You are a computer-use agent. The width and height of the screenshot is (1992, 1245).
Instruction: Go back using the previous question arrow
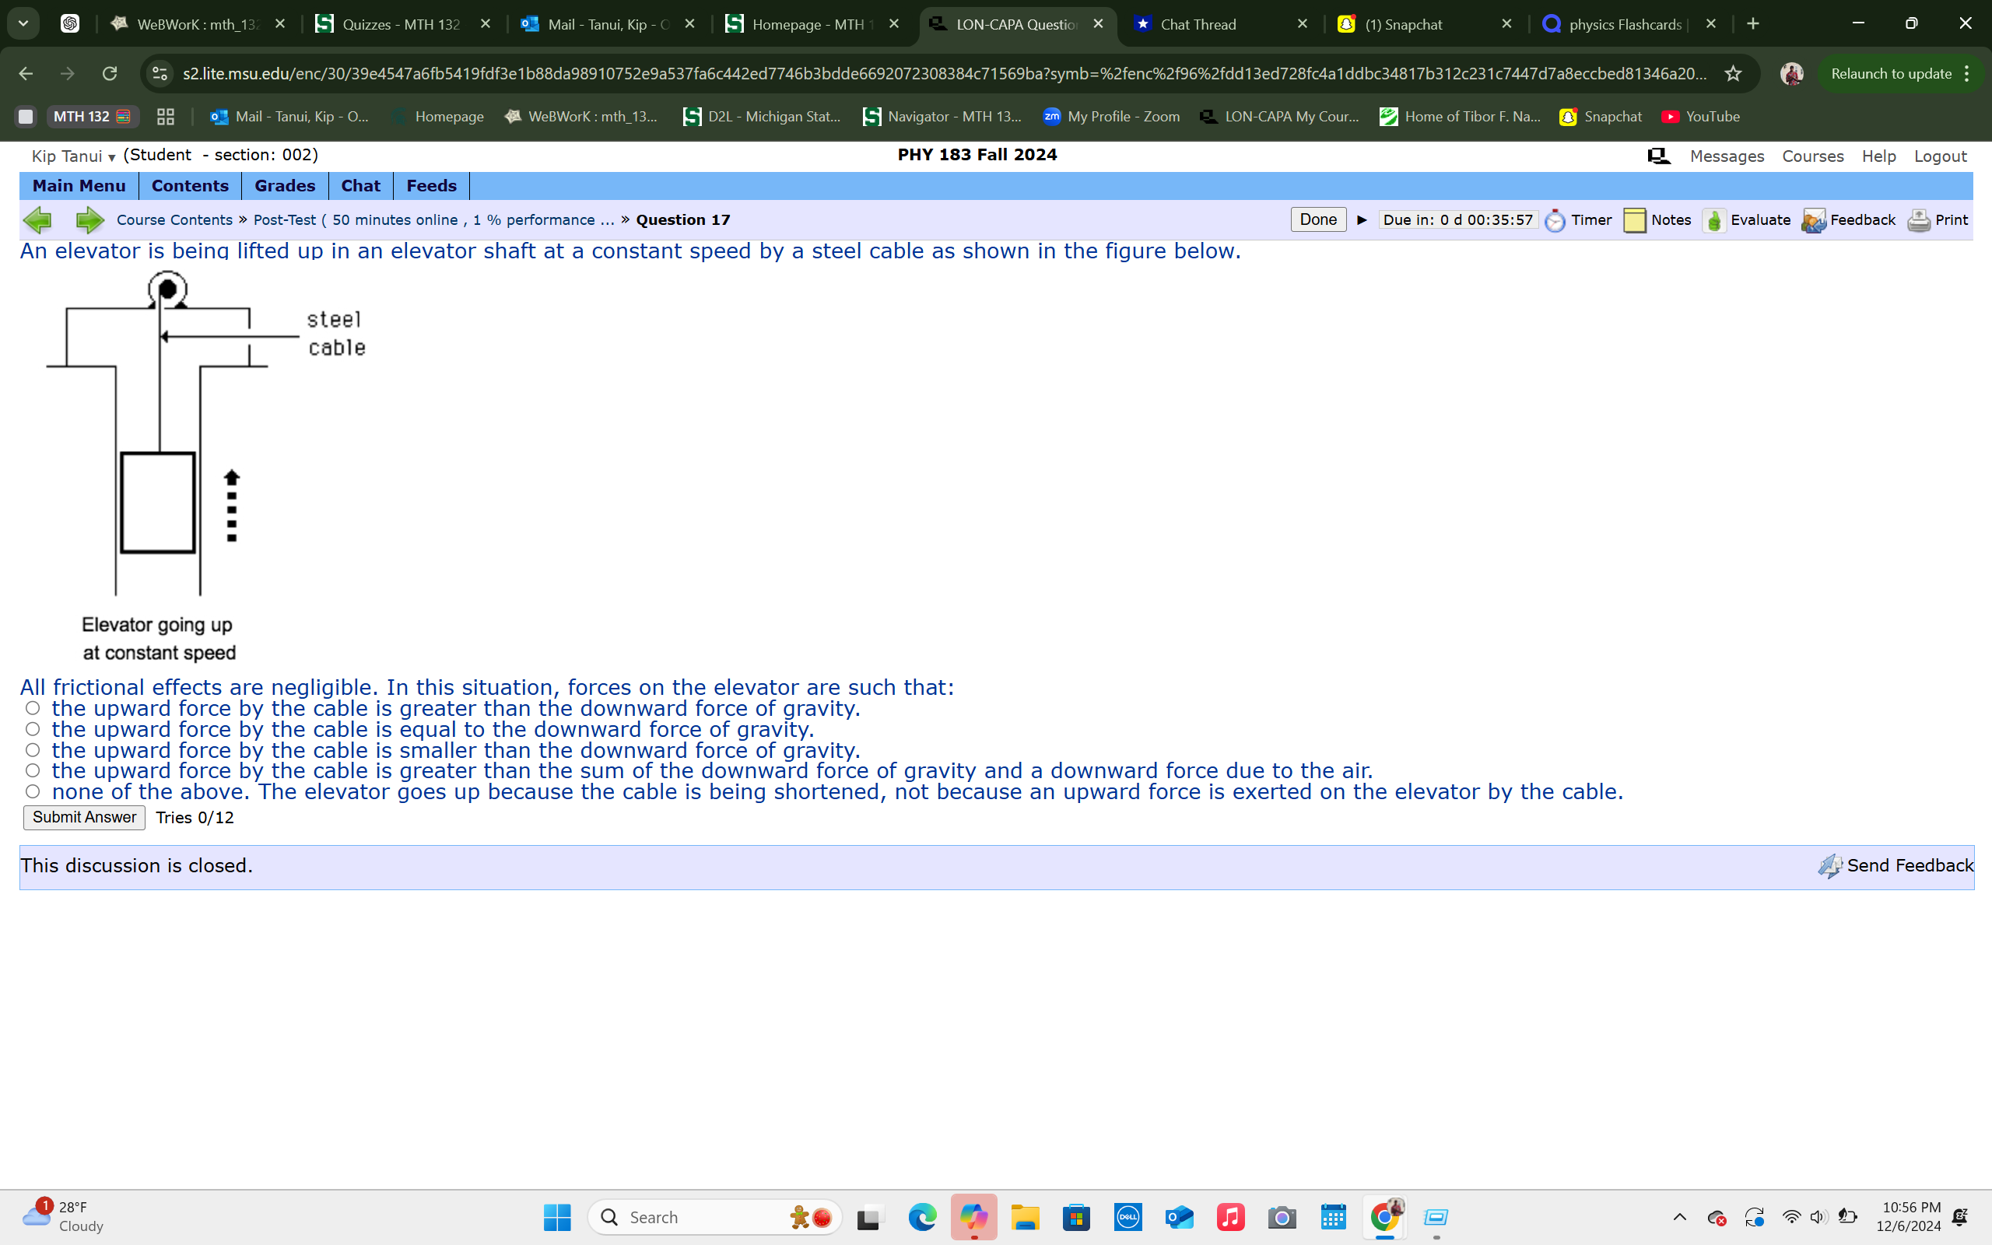click(38, 220)
